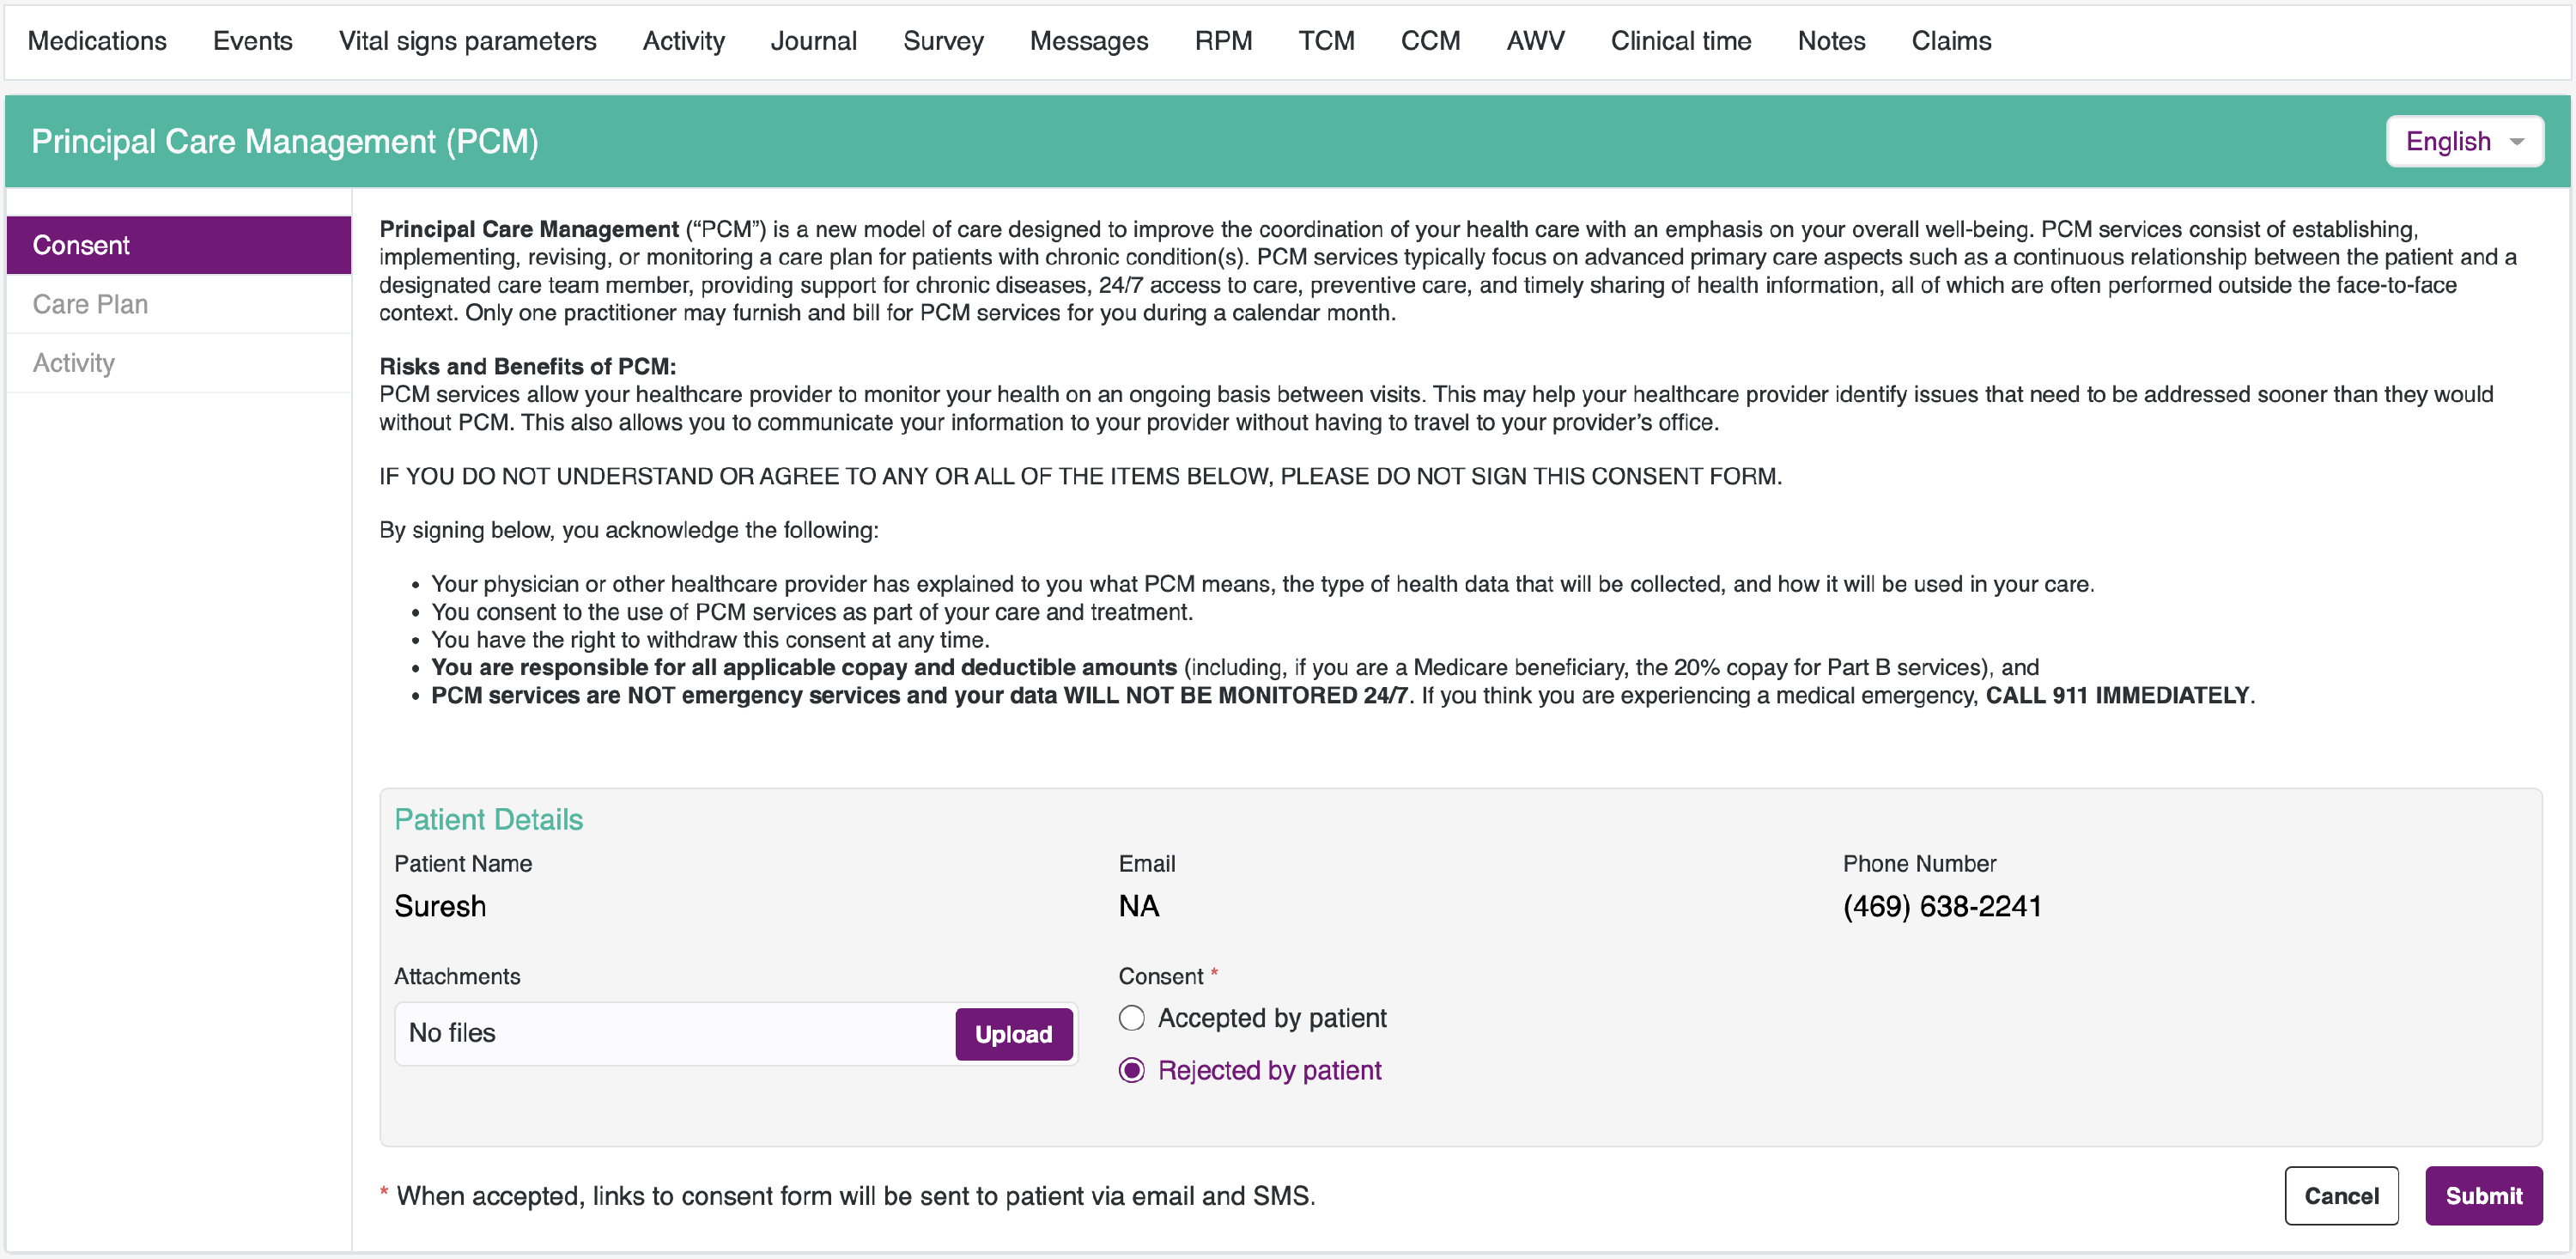This screenshot has width=2576, height=1259.
Task: Navigate to the Claims tab
Action: point(1950,41)
